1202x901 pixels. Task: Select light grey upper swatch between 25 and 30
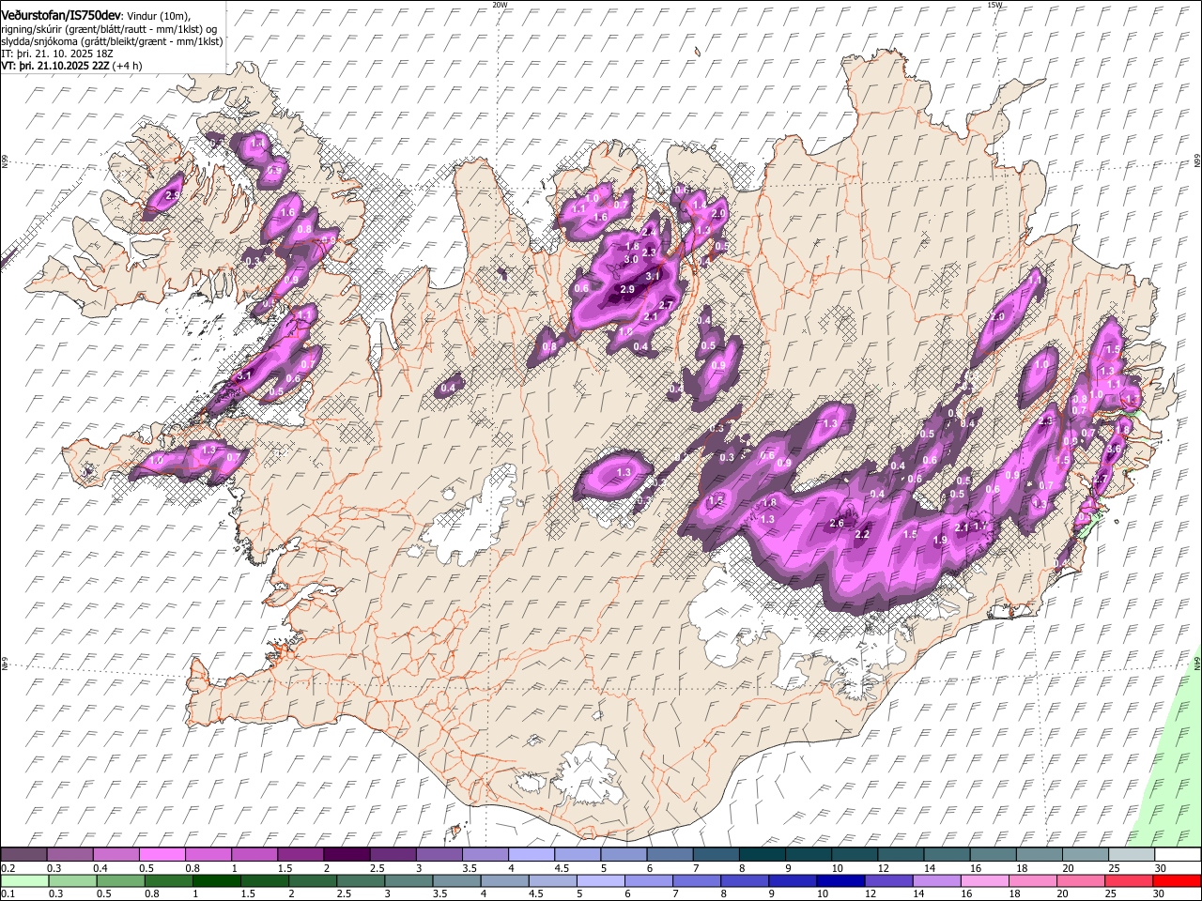pos(1132,855)
